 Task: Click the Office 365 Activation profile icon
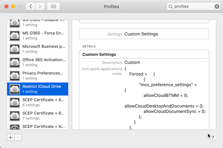coord(15,62)
